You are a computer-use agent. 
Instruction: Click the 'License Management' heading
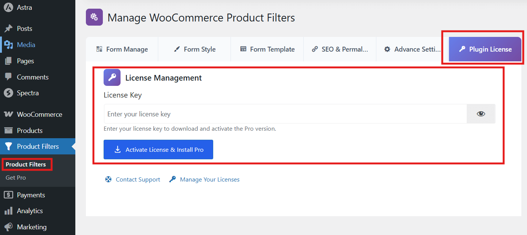point(163,78)
